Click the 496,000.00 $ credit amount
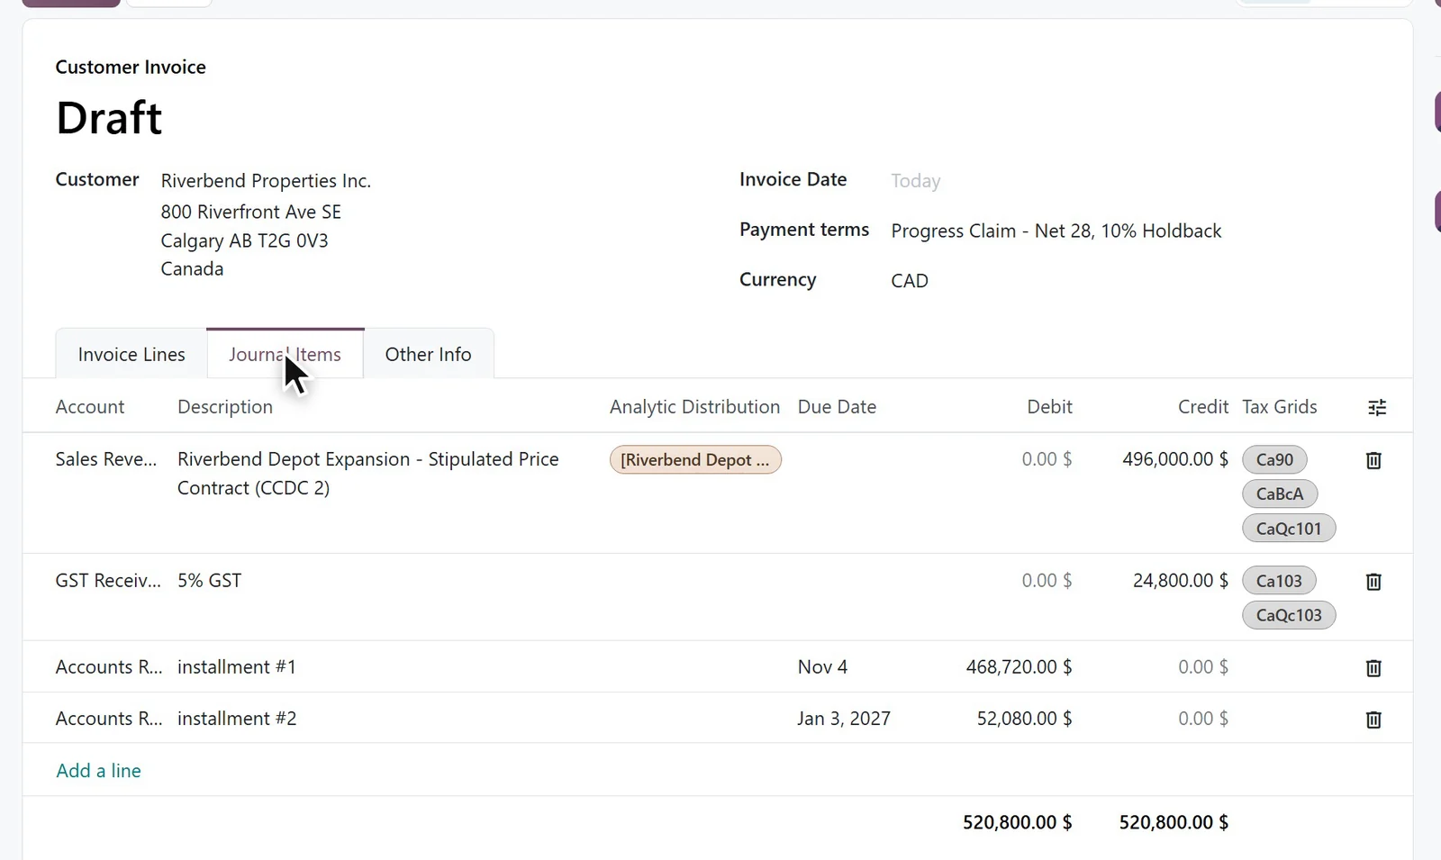 [x=1175, y=459]
